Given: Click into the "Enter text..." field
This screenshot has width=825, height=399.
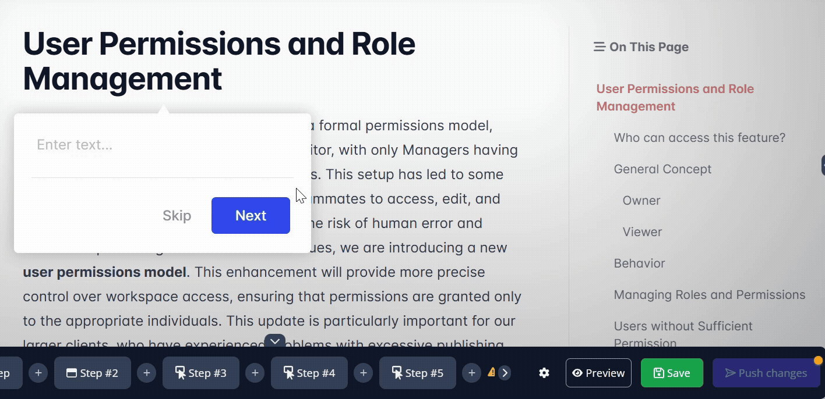Looking at the screenshot, I should click(162, 145).
